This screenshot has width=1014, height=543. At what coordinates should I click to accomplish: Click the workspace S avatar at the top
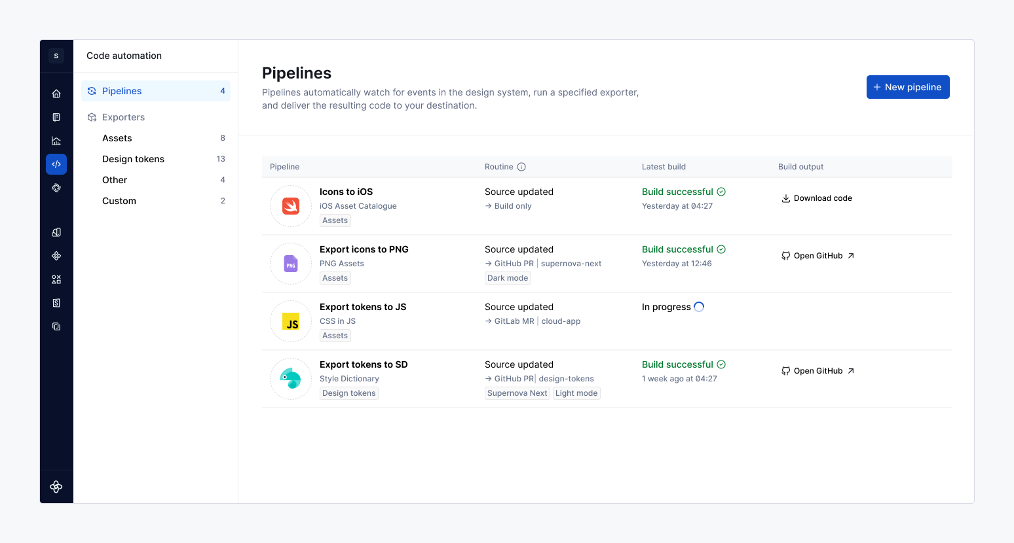(56, 56)
